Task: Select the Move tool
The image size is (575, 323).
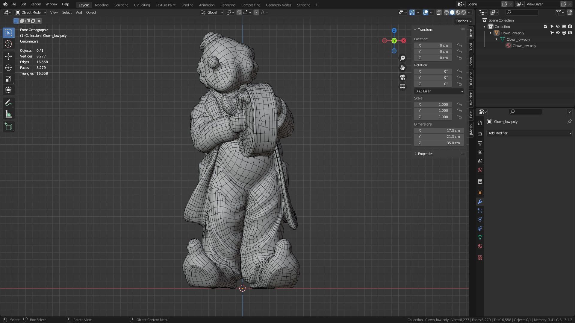Action: (8, 56)
